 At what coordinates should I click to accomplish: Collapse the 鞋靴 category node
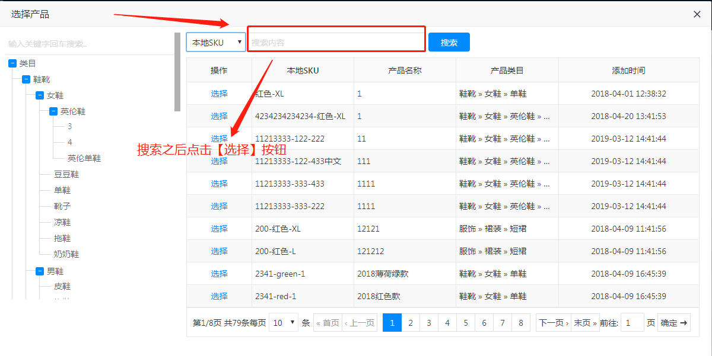(x=26, y=79)
